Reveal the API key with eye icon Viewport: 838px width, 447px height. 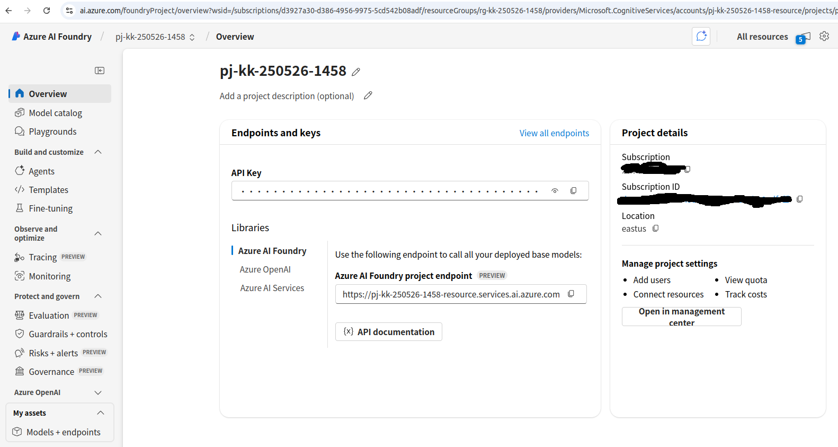555,191
